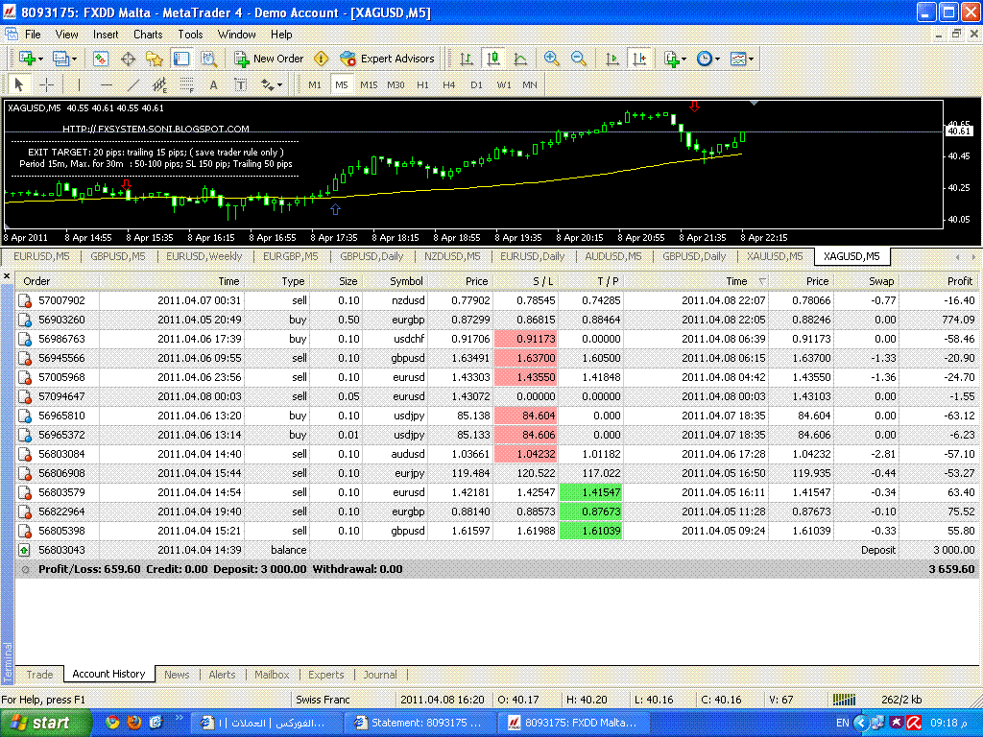Switch to the Journal terminal tab
Viewport: 983px width, 737px height.
(380, 675)
